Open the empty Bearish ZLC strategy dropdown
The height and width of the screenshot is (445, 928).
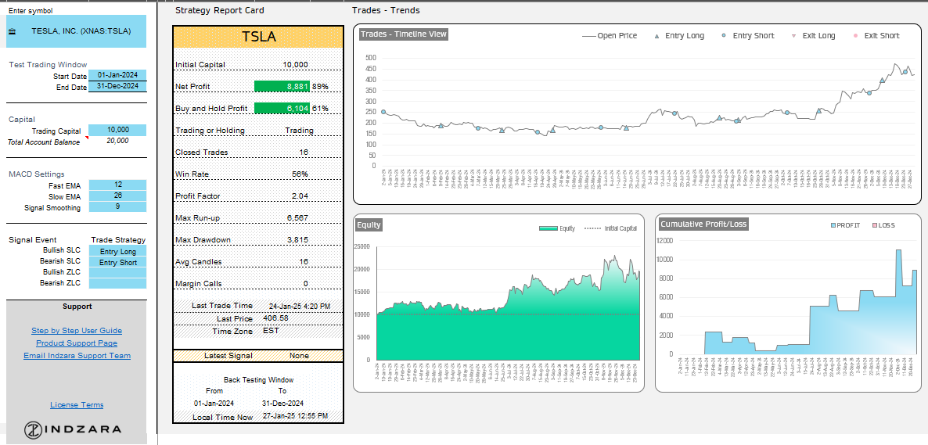coord(117,283)
